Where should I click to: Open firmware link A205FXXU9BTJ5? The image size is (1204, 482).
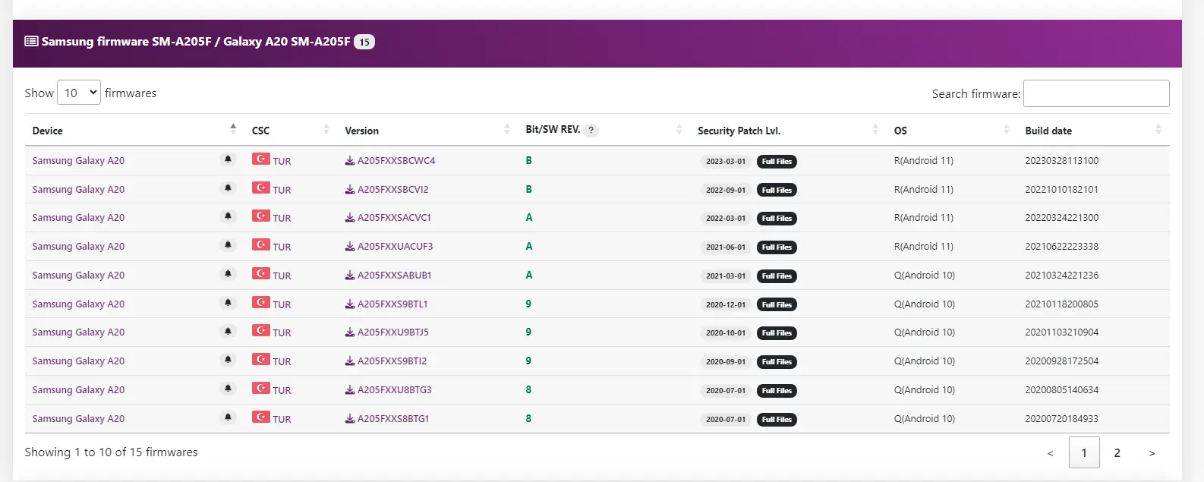pyautogui.click(x=393, y=332)
